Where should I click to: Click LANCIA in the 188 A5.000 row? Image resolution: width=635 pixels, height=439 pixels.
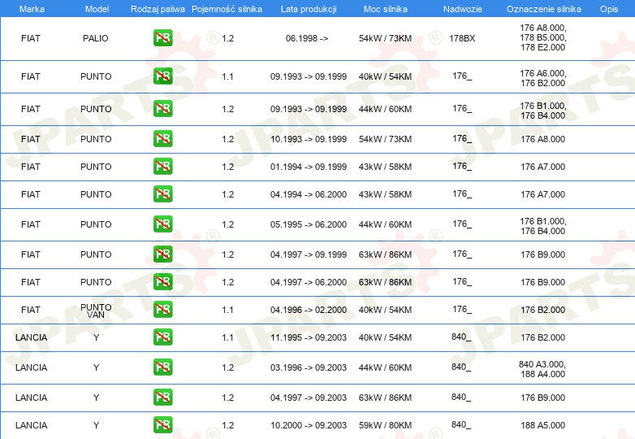[31, 425]
